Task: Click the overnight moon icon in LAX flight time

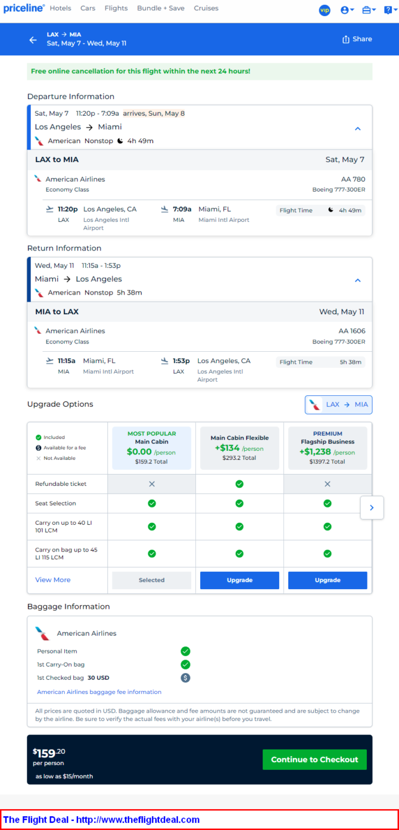Action: pos(331,210)
